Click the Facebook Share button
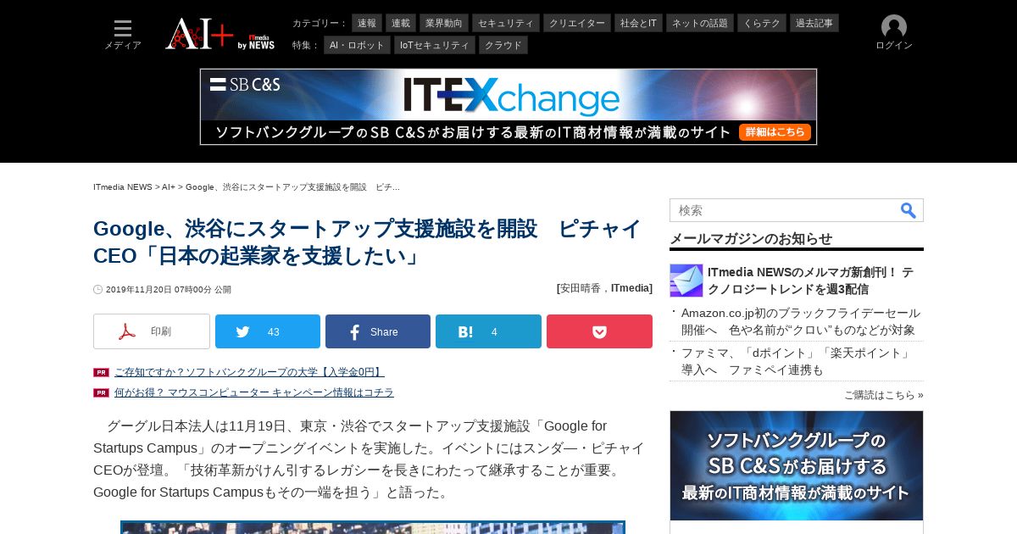Image resolution: width=1017 pixels, height=534 pixels. coord(378,331)
